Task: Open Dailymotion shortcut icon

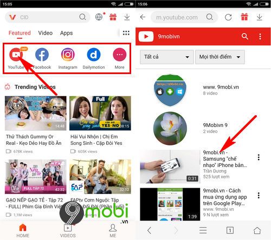Action: pos(94,55)
